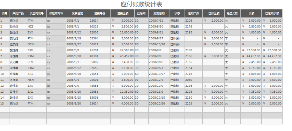Select the 是否欠款 column header

tap(232, 13)
